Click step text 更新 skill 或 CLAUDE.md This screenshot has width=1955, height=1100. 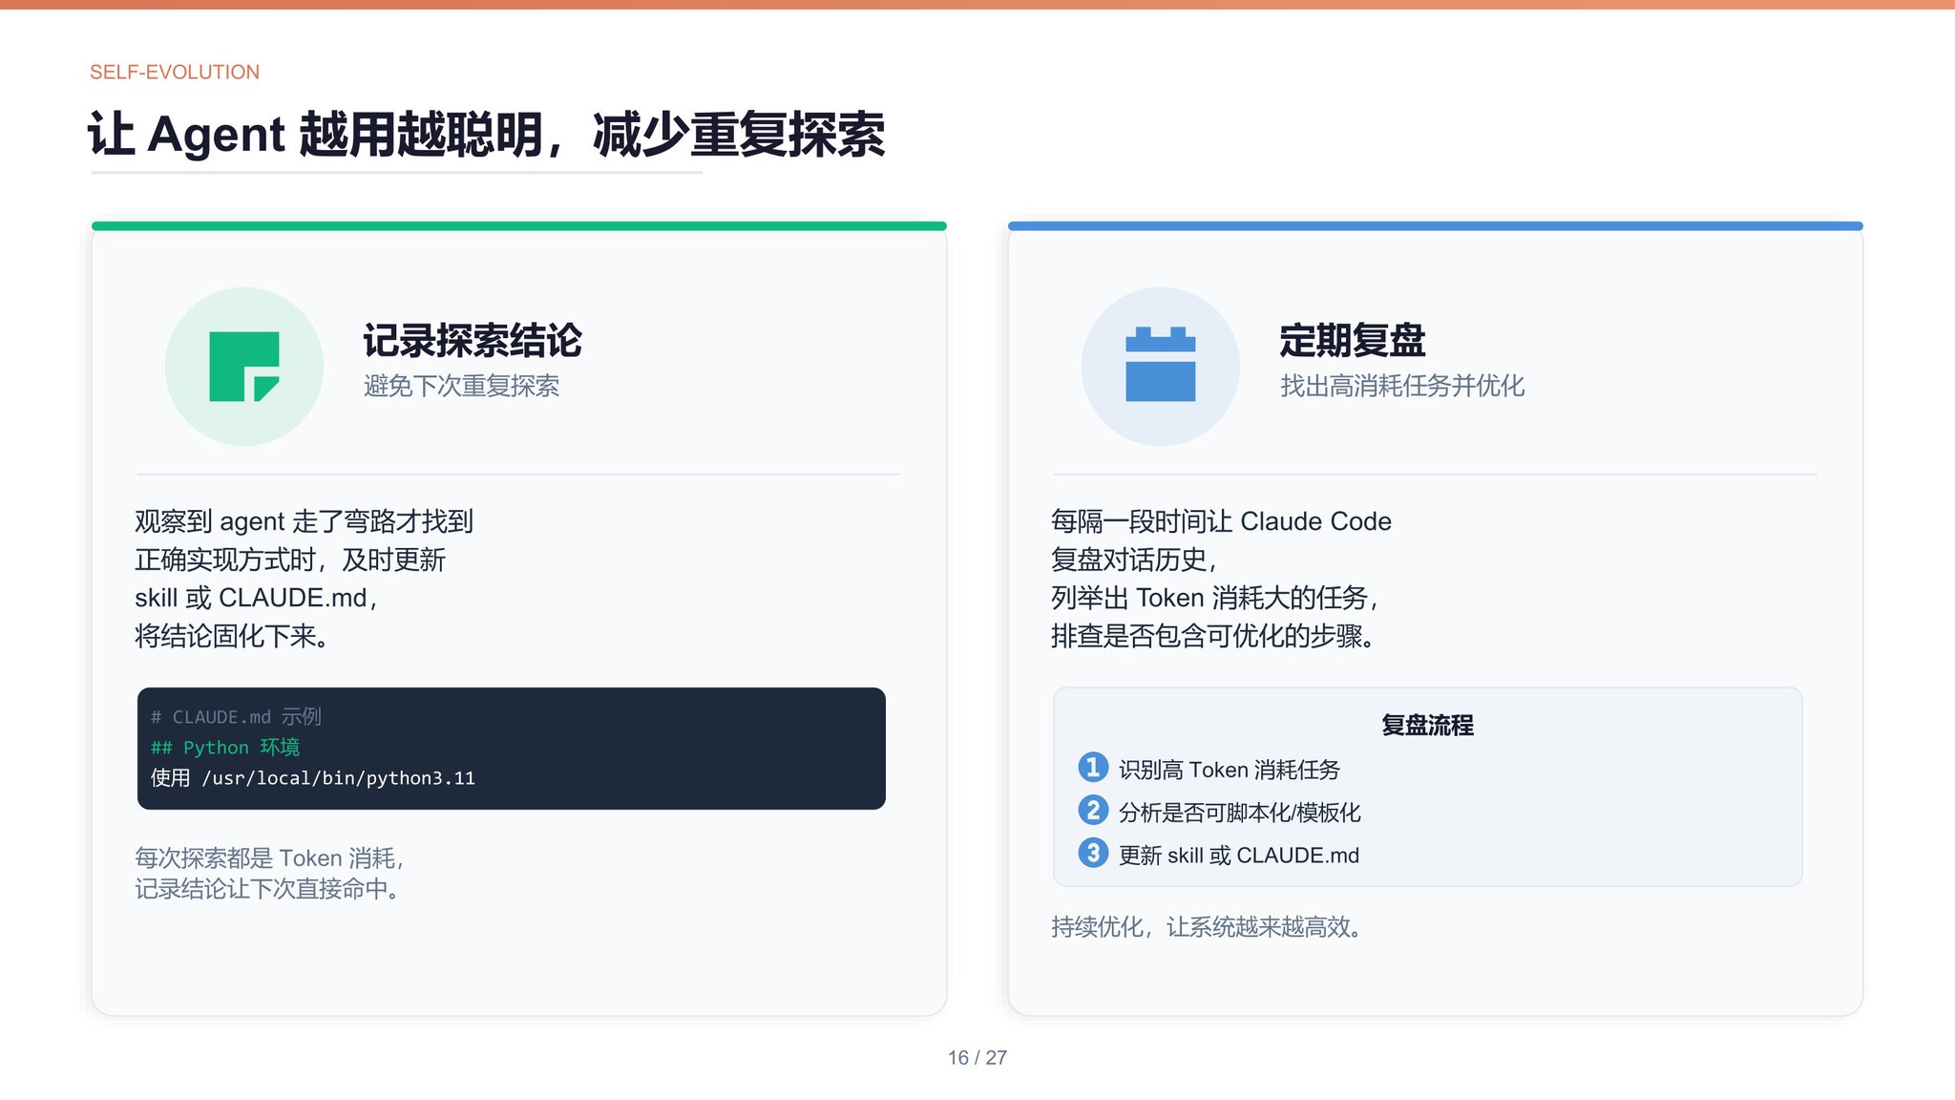[1239, 856]
